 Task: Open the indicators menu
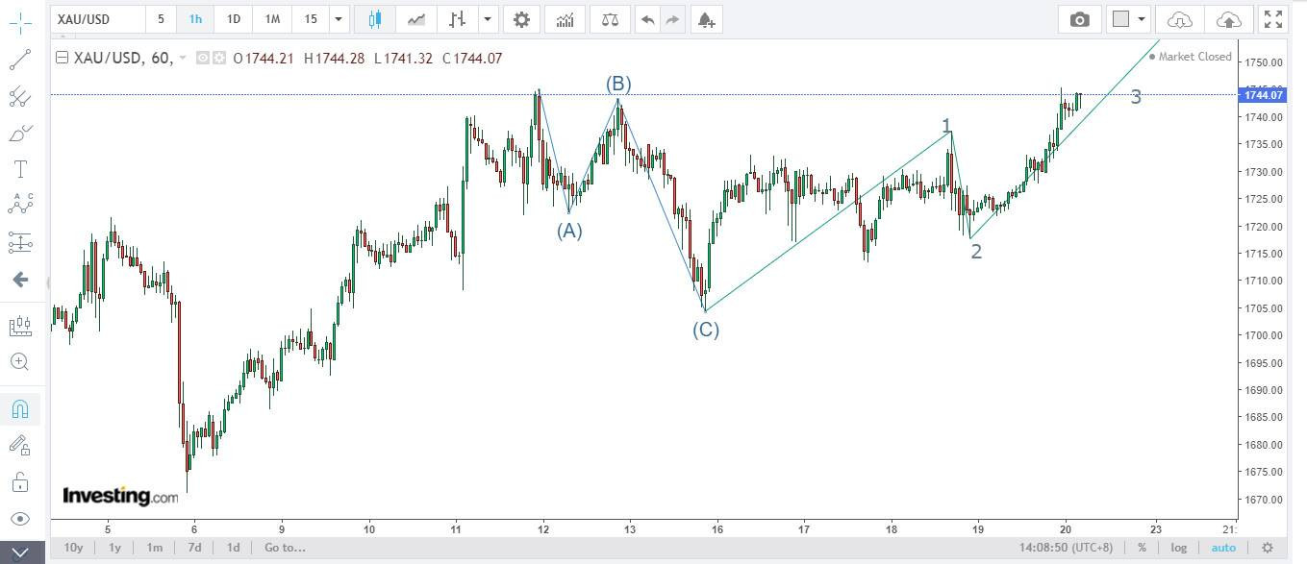(x=566, y=19)
